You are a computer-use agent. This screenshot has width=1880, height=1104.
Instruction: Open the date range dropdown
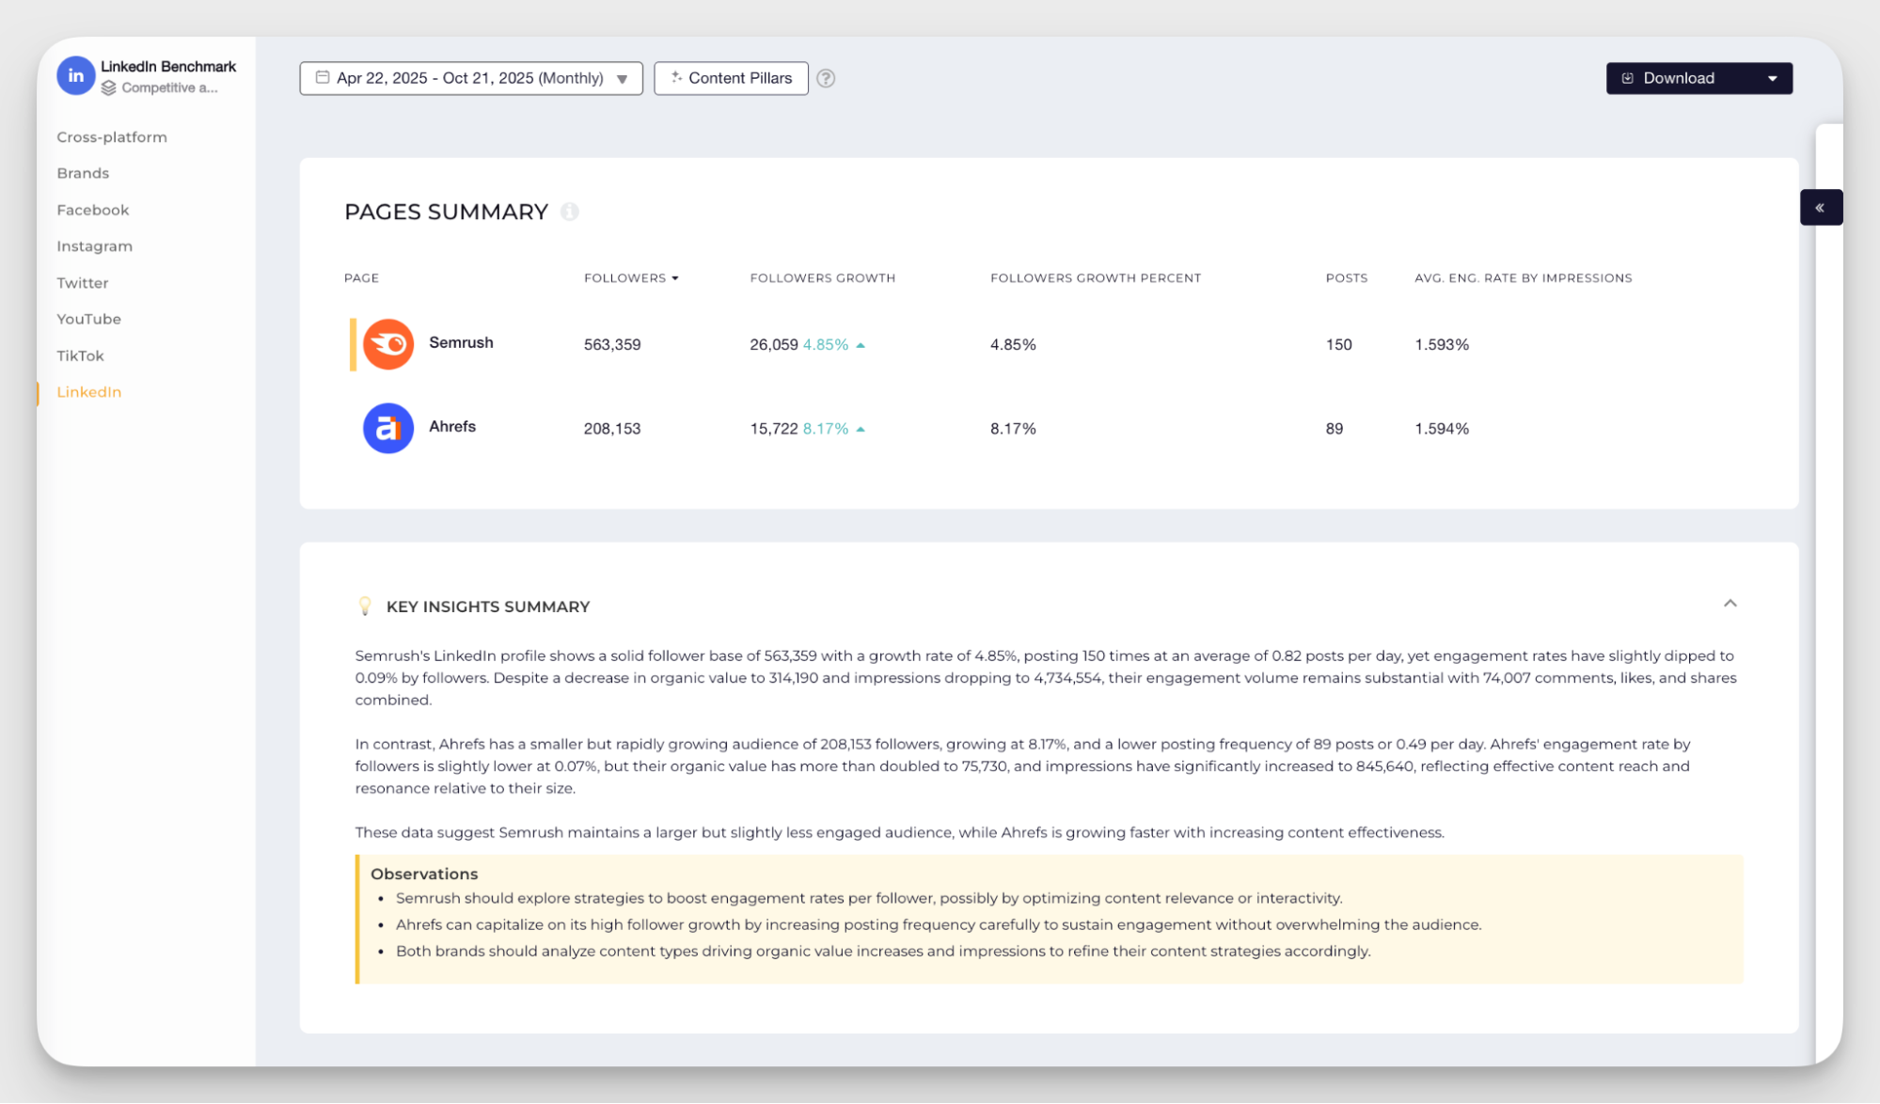(622, 79)
